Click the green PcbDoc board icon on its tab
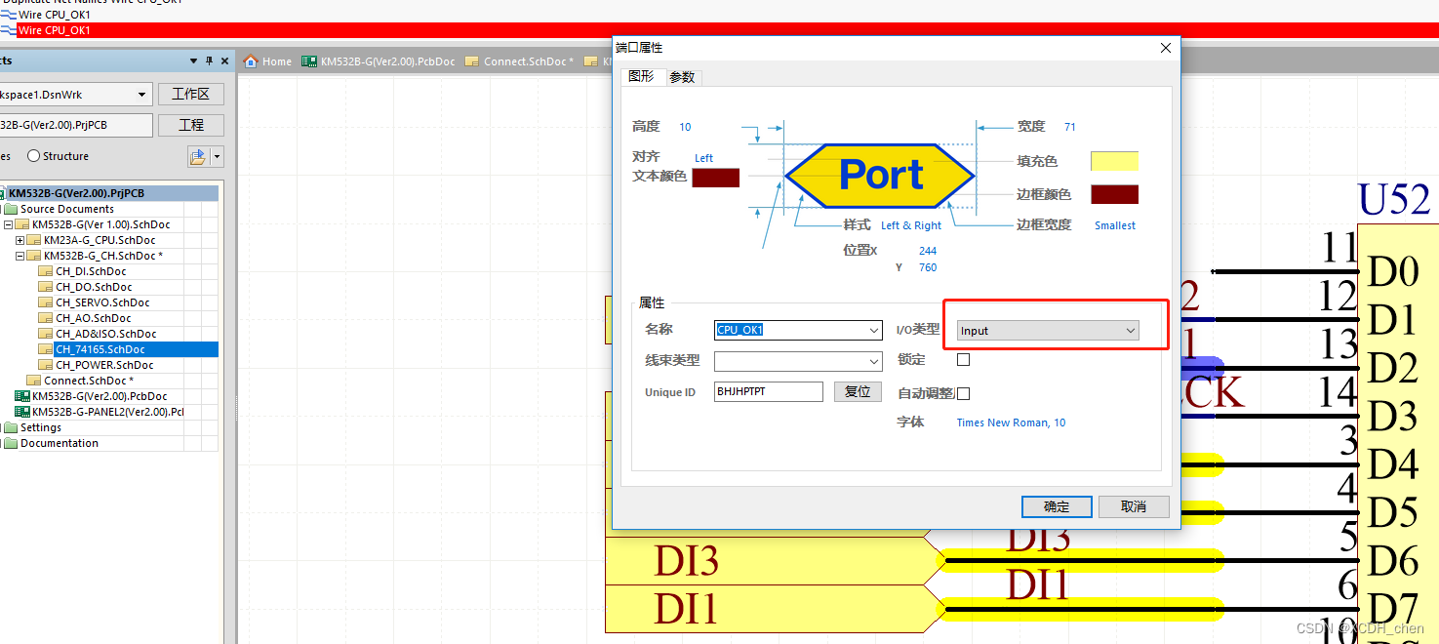Screen dimensions: 1439x644 coord(308,60)
